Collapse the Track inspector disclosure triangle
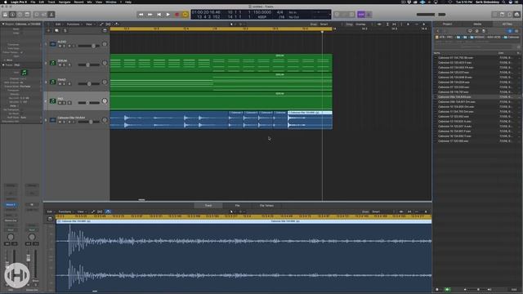This screenshot has width=523, height=294. pyautogui.click(x=3, y=65)
